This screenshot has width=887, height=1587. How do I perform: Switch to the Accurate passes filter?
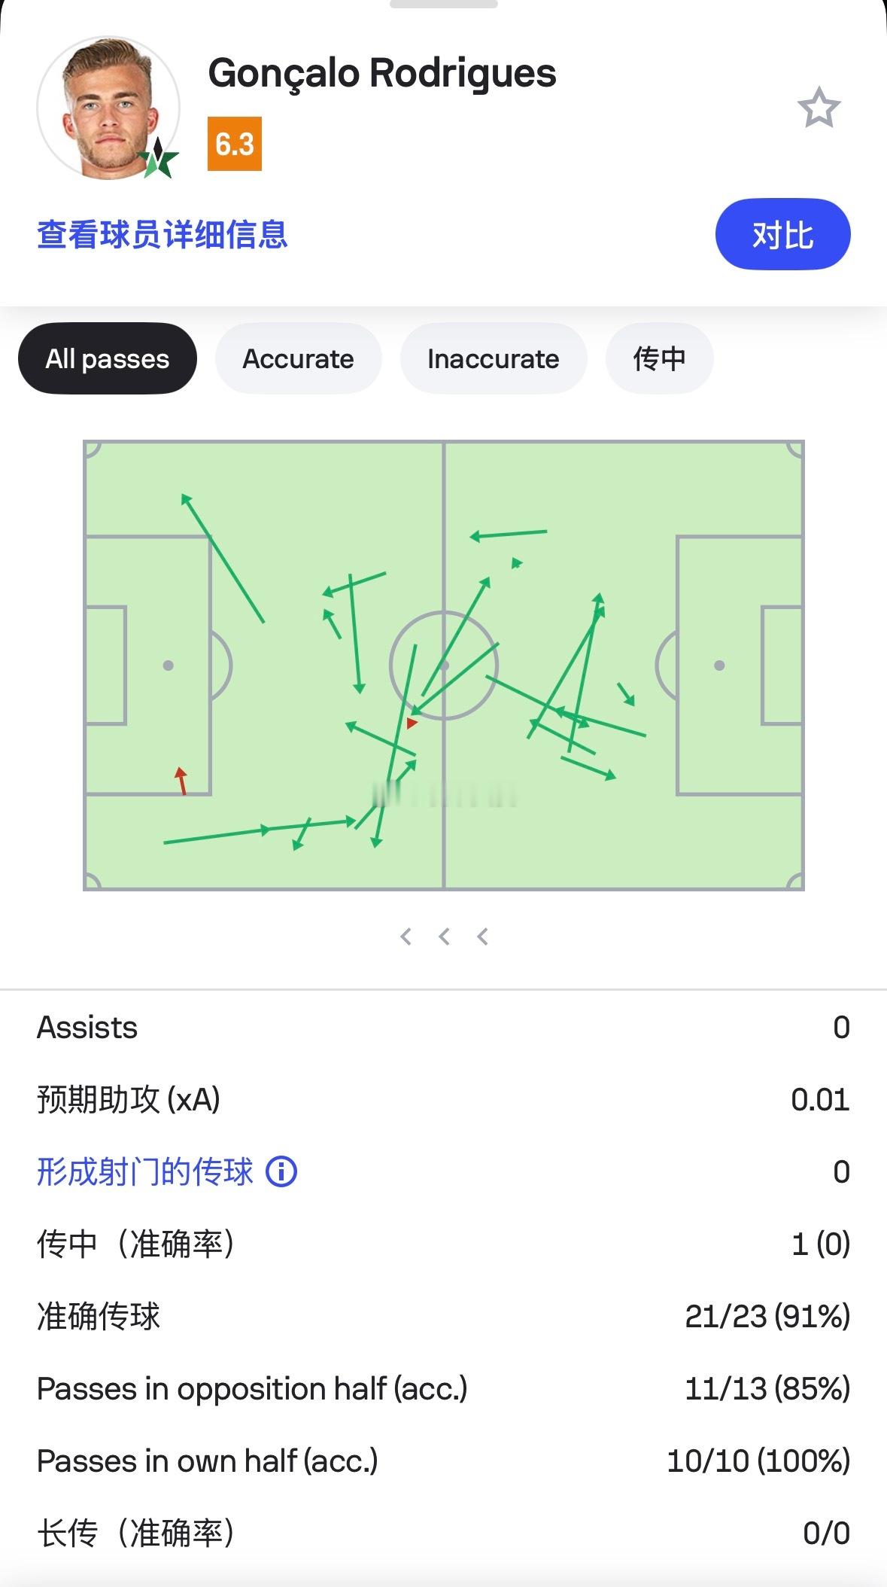click(298, 358)
